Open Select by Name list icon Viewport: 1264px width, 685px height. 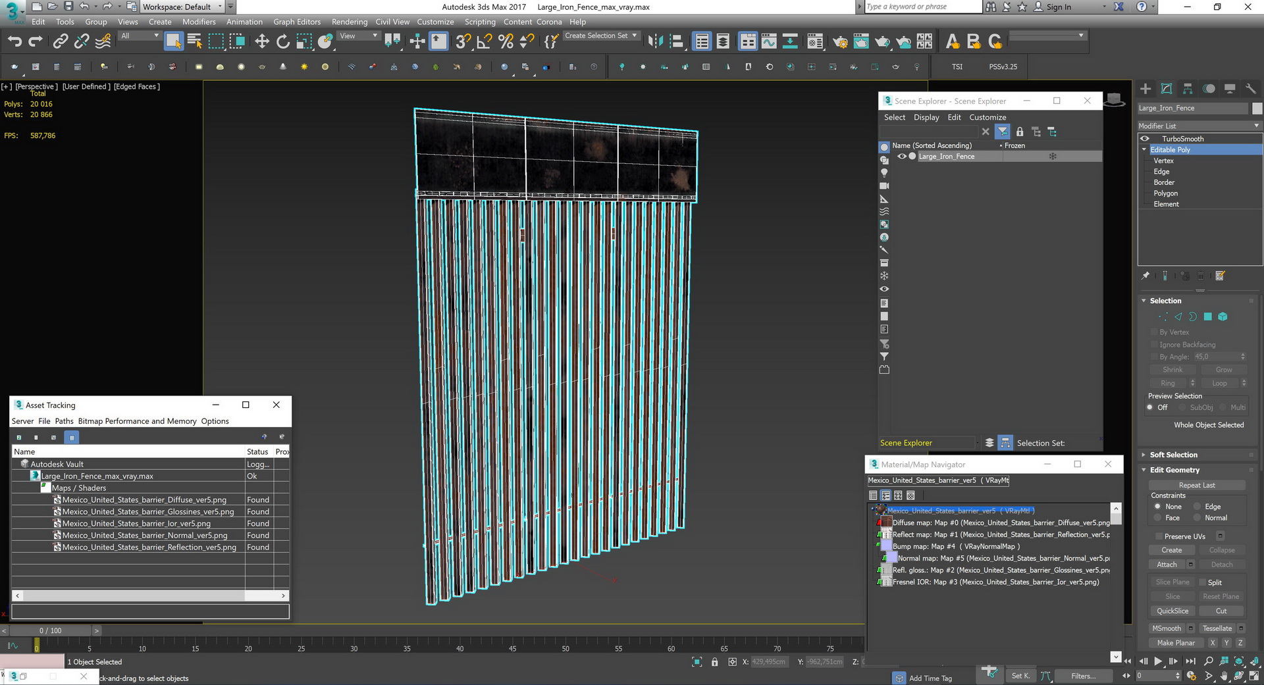pos(195,41)
